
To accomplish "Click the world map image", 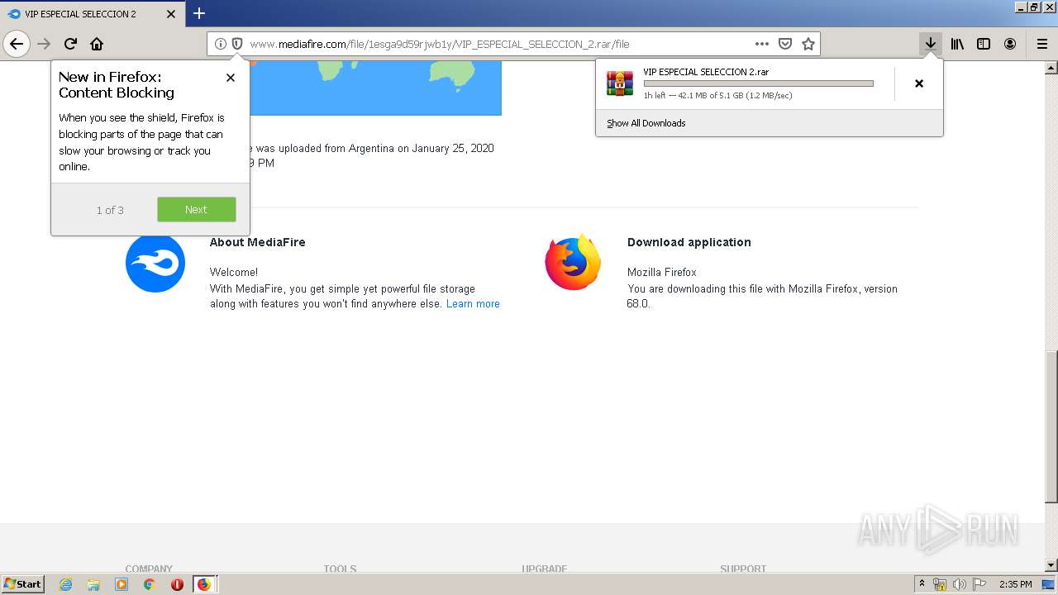I will pos(375,88).
